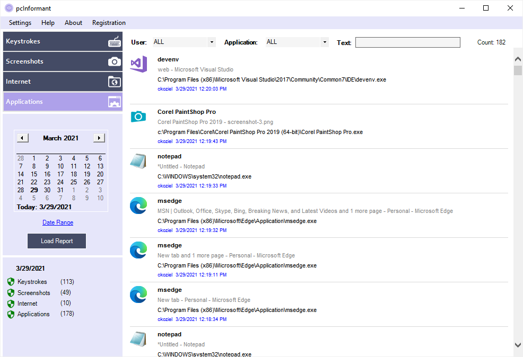This screenshot has width=523, height=357.
Task: Click the 'Corel PaintShop Pro' entry heading
Action: [x=187, y=112]
